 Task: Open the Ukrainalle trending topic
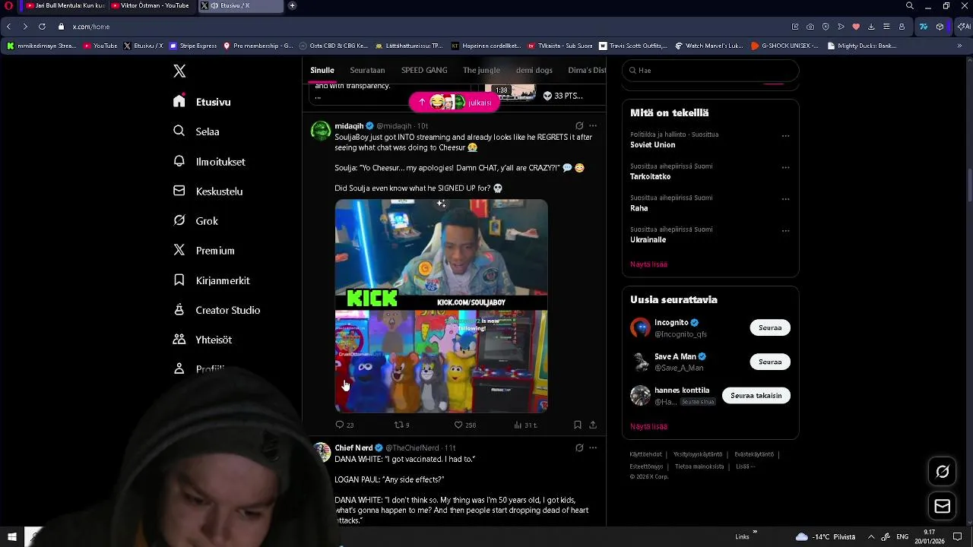click(x=648, y=239)
